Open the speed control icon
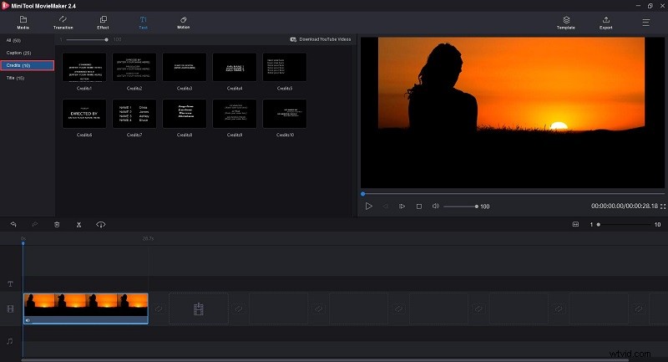Image resolution: width=668 pixels, height=362 pixels. [100, 224]
